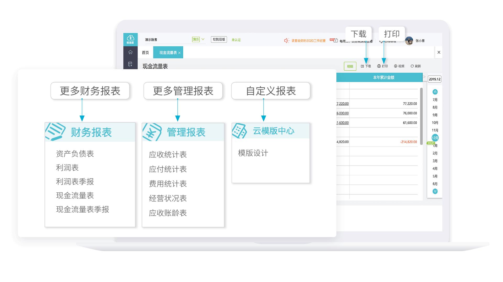Switch to the 现金流量表 tab

(x=166, y=52)
